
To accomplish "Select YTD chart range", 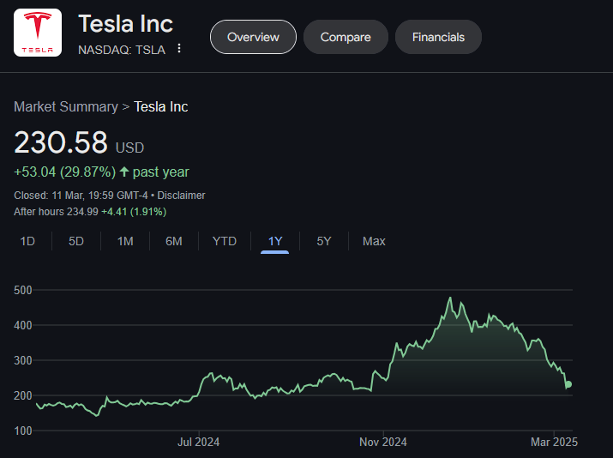I will tap(224, 241).
